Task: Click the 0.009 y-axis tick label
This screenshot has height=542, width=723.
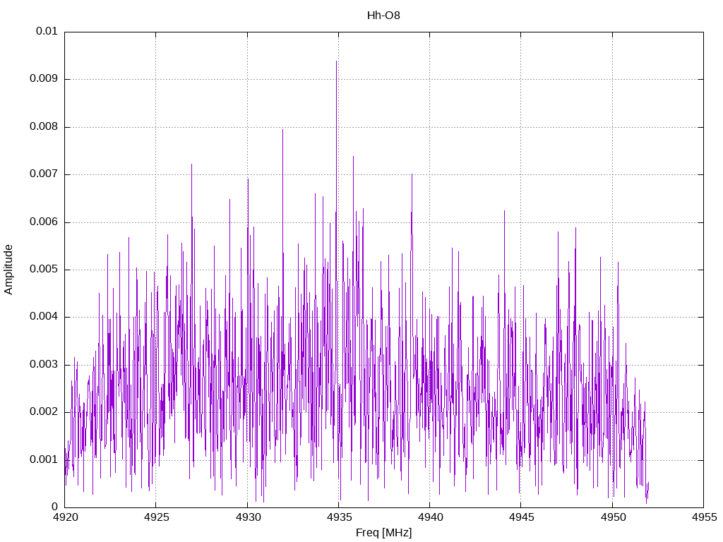Action: point(44,78)
